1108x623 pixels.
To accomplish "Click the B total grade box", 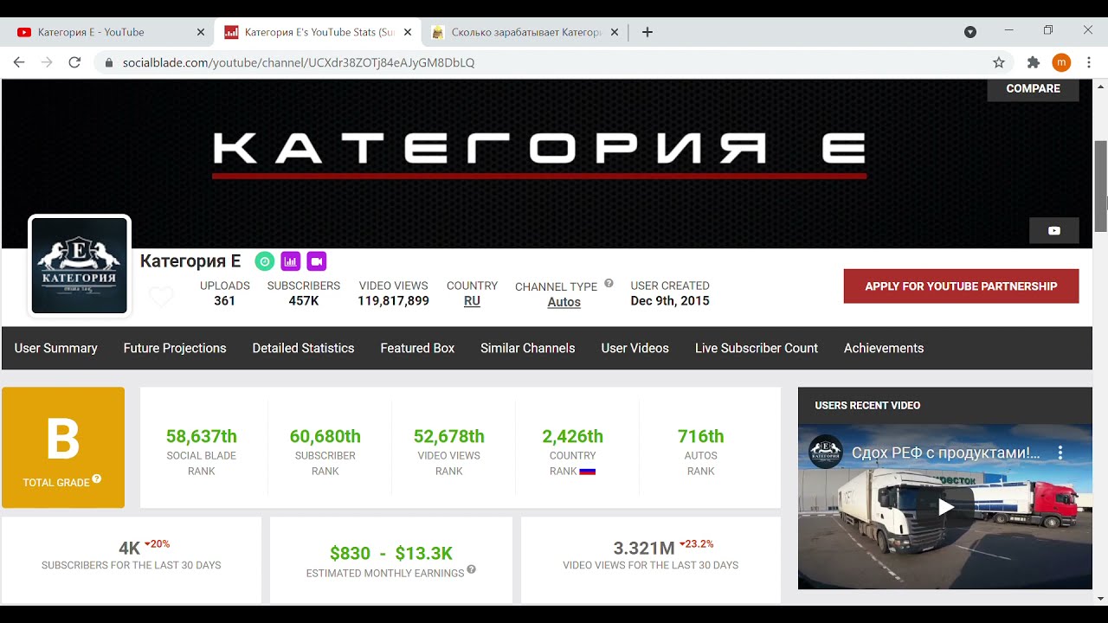I will point(63,447).
